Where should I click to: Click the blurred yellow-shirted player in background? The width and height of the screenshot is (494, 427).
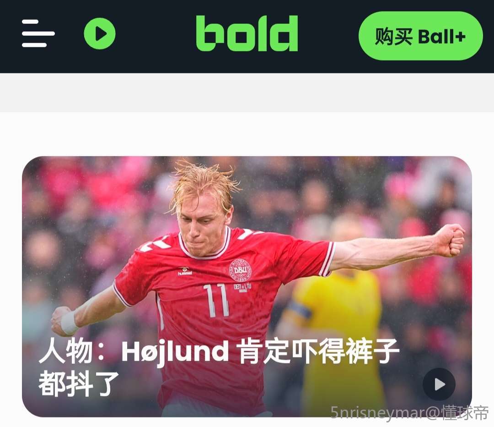[x=336, y=316]
